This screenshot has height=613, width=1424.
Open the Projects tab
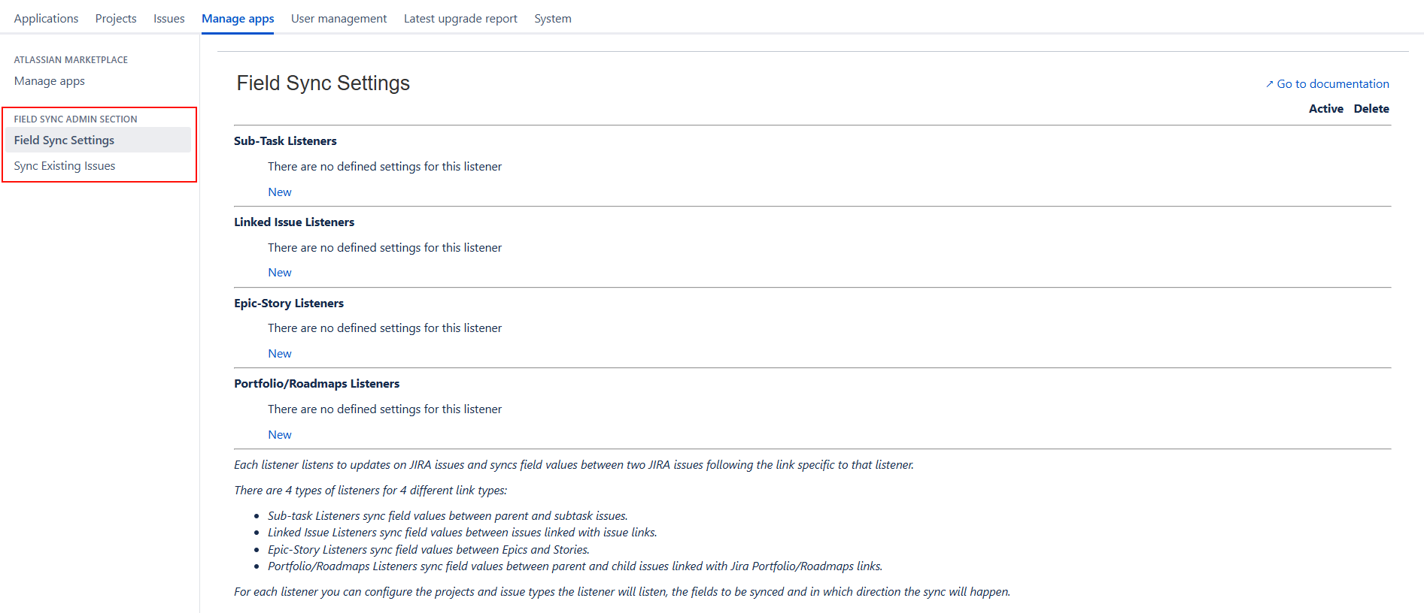[116, 19]
